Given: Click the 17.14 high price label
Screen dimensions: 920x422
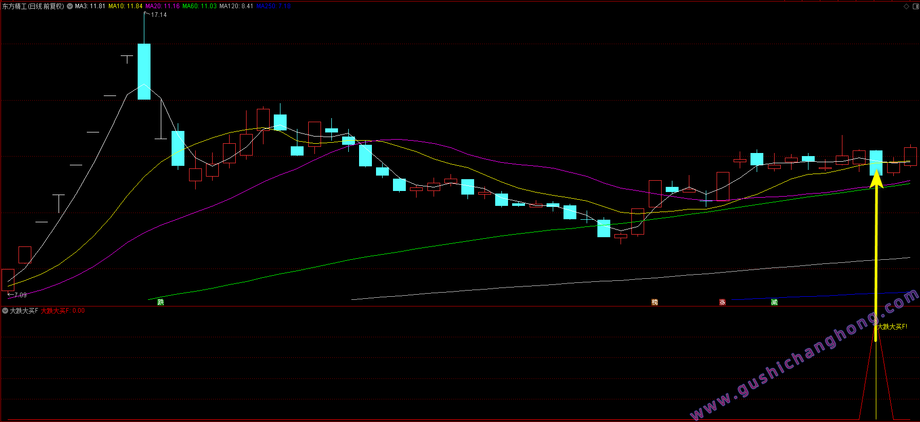Looking at the screenshot, I should (x=159, y=15).
